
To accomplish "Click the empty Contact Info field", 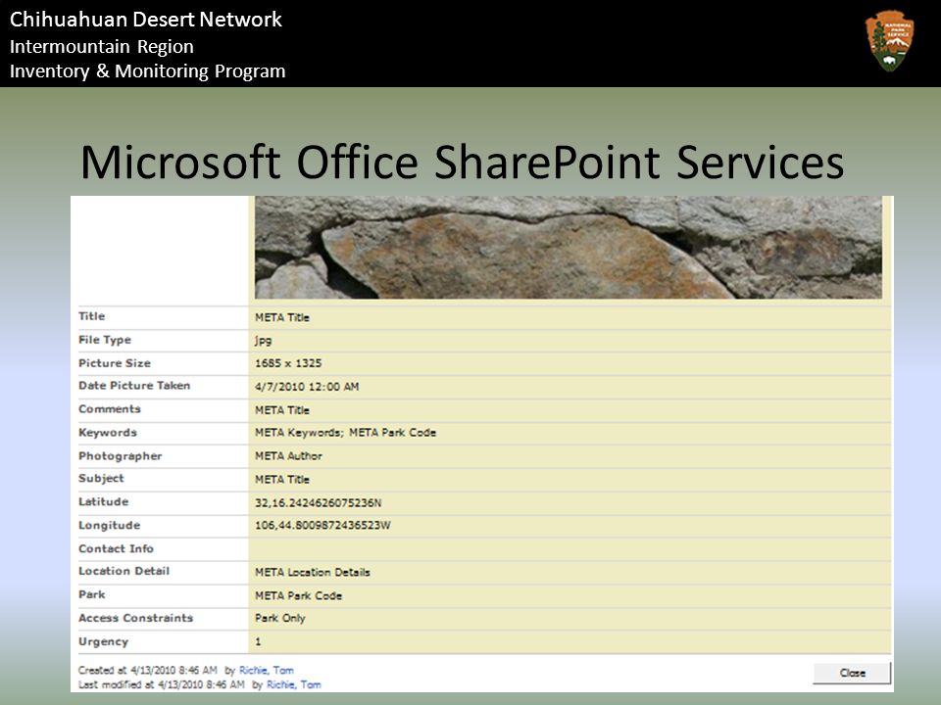I will (569, 549).
